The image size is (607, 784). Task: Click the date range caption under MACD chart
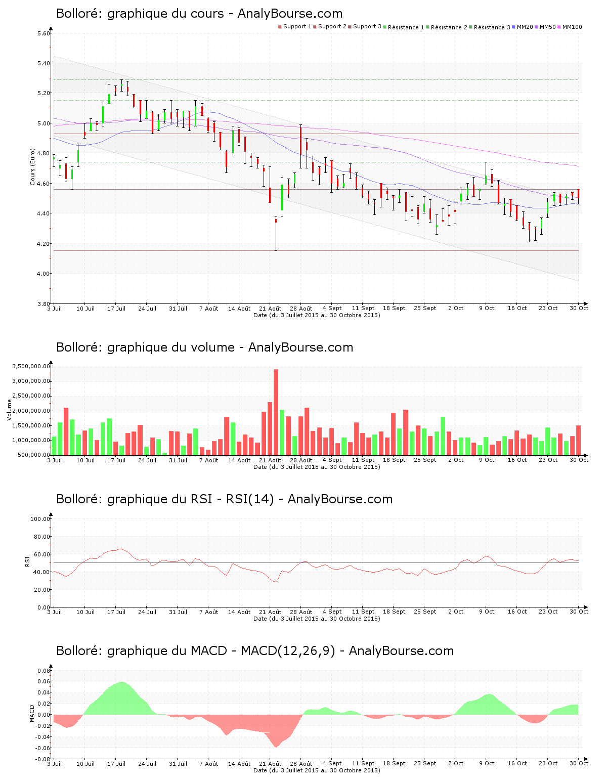click(317, 770)
